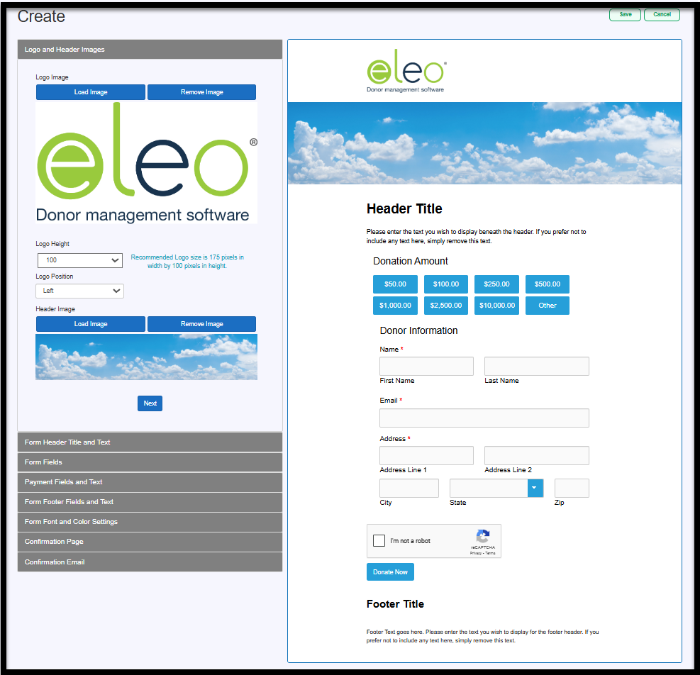Viewport: 700px width, 675px height.
Task: Expand the Confirmation Page section
Action: point(150,542)
